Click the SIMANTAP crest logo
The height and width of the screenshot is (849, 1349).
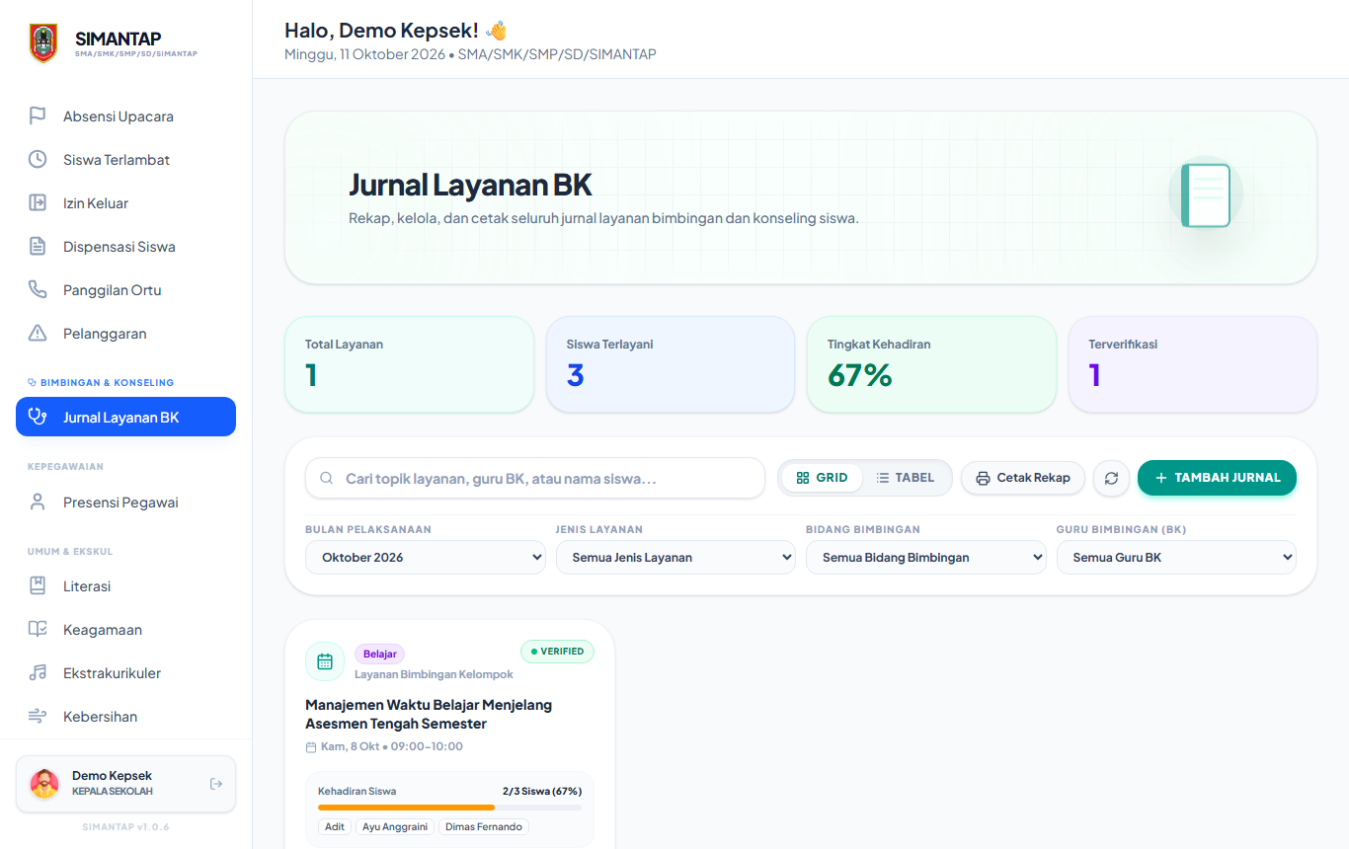[x=43, y=43]
